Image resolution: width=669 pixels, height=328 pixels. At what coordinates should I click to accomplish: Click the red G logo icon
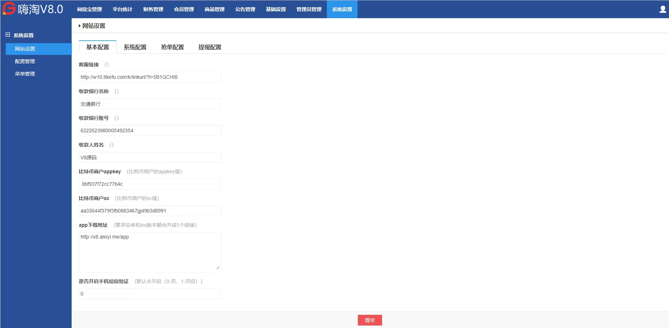(9, 9)
